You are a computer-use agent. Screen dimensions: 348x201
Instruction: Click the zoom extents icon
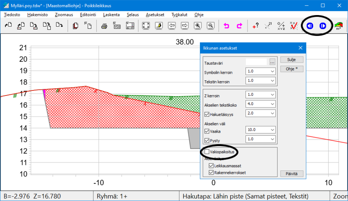coord(146,26)
